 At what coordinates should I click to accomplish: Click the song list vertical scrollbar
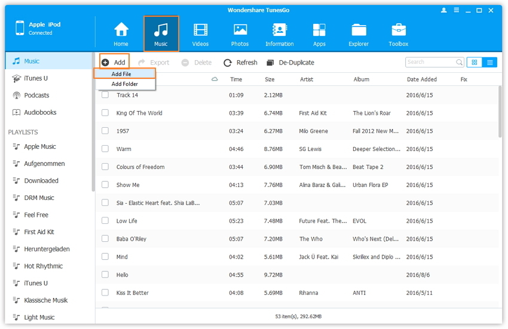[500, 113]
